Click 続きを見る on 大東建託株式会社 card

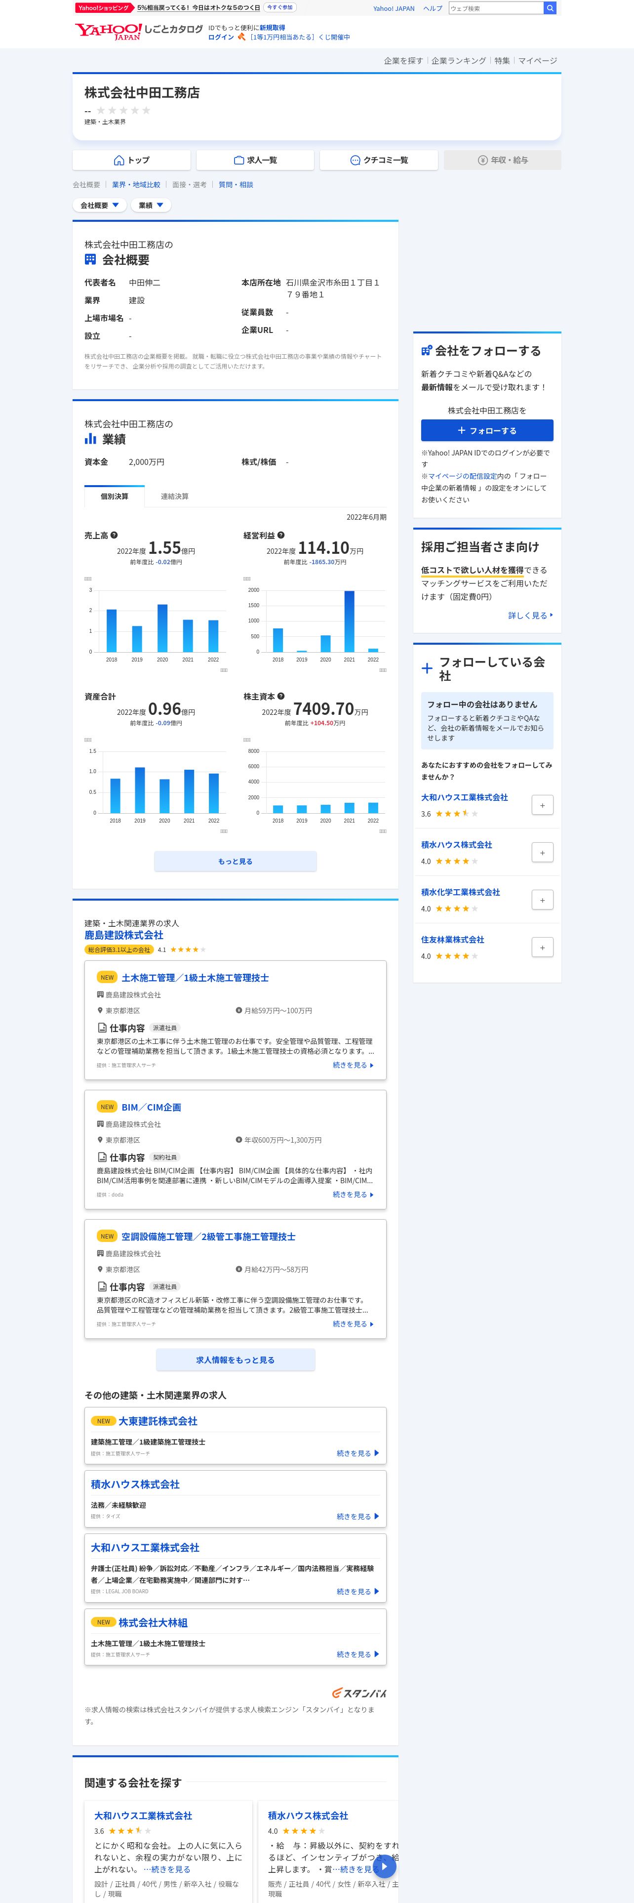coord(358,1453)
